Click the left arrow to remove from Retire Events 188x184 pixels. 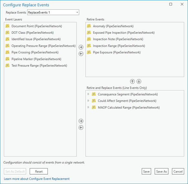[x=81, y=54]
